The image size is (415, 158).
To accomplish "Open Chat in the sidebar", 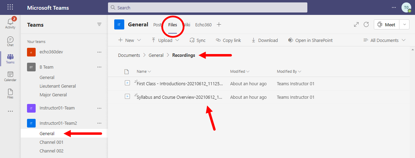I will click(x=10, y=41).
